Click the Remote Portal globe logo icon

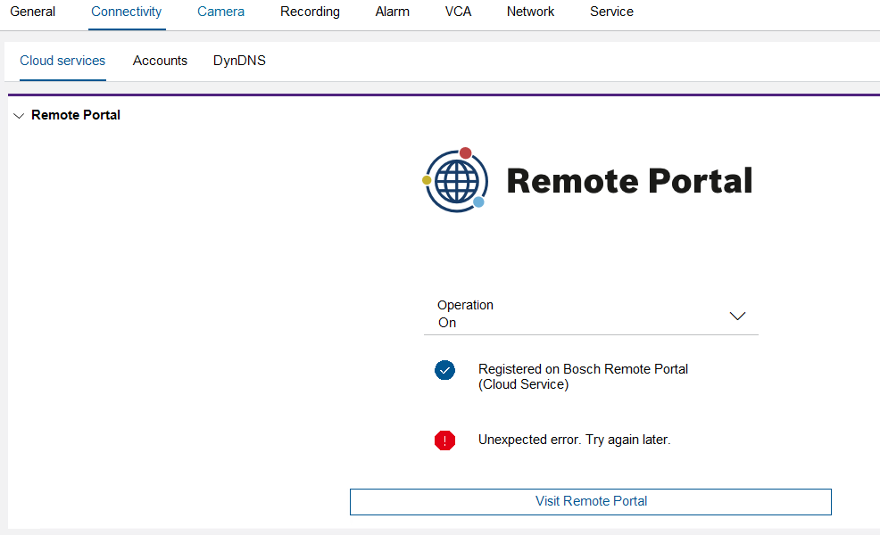click(x=455, y=180)
